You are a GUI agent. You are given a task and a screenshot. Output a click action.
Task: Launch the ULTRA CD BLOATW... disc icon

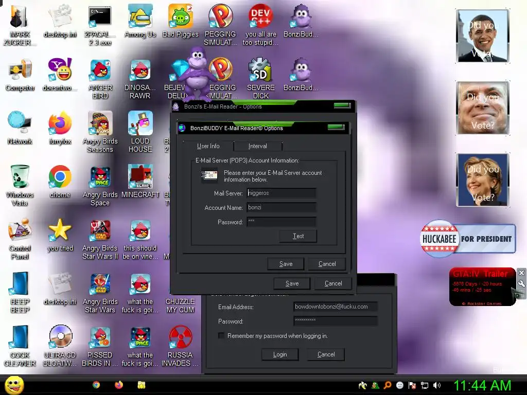click(x=60, y=345)
